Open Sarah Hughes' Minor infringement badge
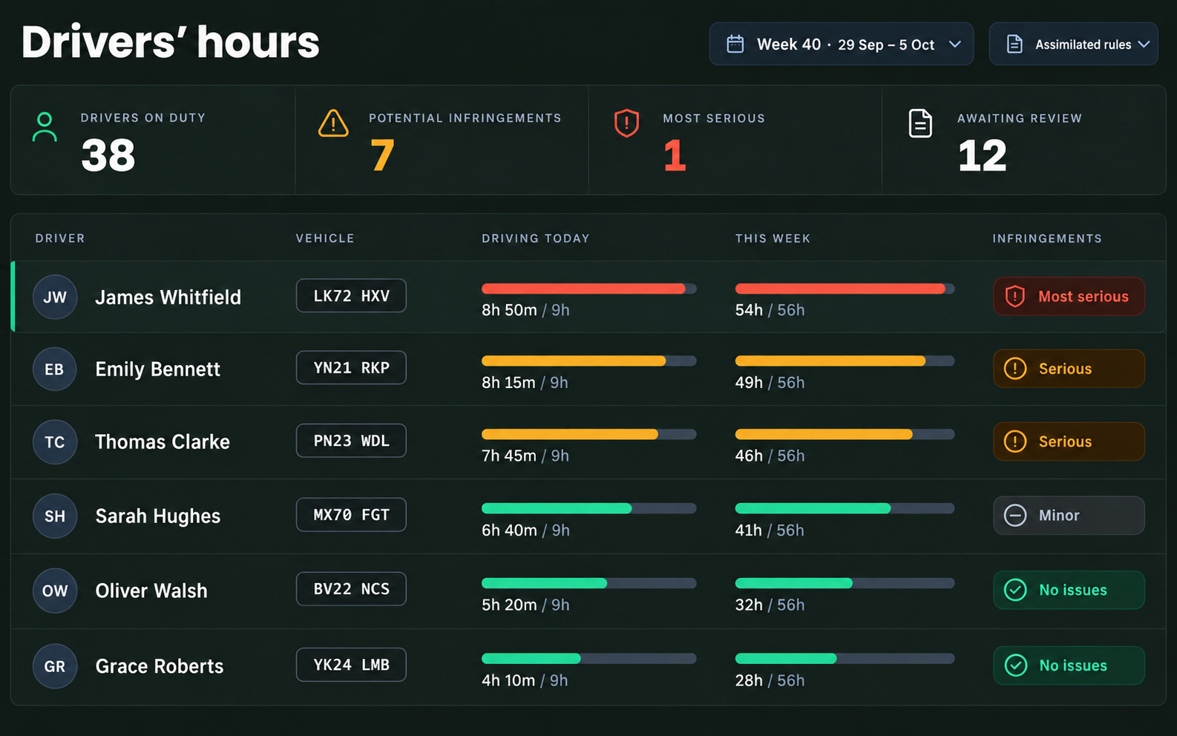The height and width of the screenshot is (736, 1177). tap(1069, 515)
